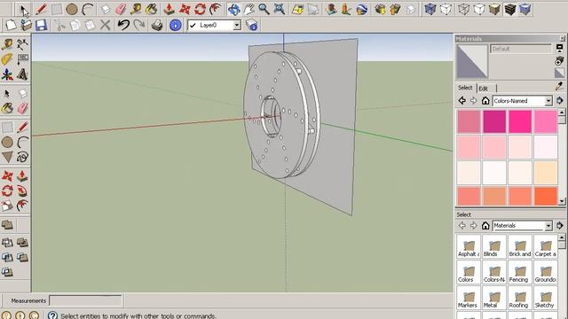Switch to Hidden Line face style
568x319 pixels.
(x=479, y=9)
